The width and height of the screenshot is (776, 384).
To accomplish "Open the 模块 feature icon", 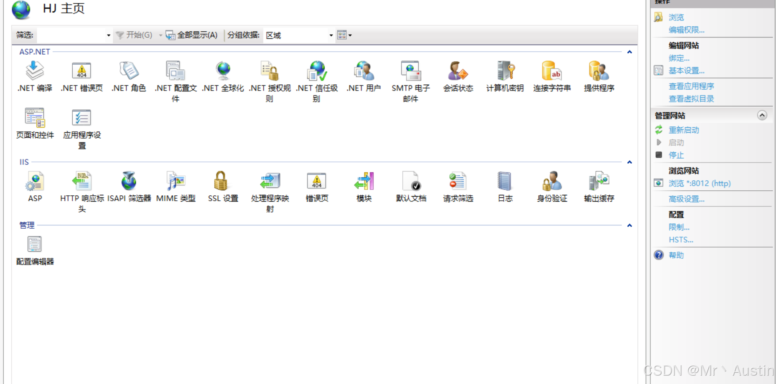I will pyautogui.click(x=364, y=181).
